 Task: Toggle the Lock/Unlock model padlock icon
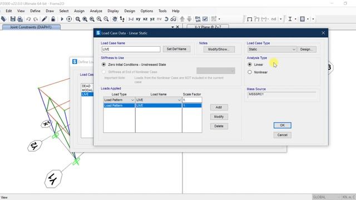(53, 19)
